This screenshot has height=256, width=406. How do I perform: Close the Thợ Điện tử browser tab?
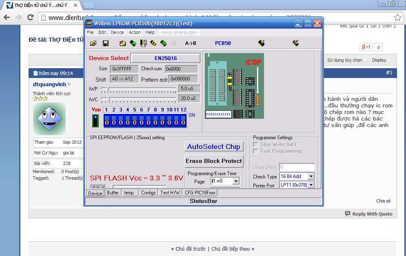[x=75, y=5]
